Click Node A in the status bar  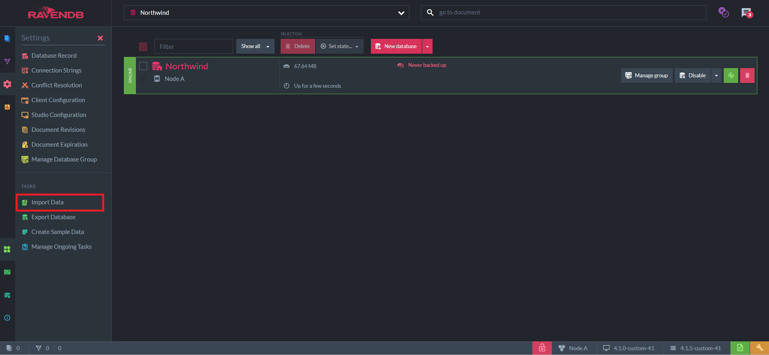573,348
